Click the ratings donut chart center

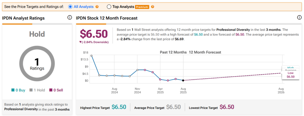(x=37, y=64)
